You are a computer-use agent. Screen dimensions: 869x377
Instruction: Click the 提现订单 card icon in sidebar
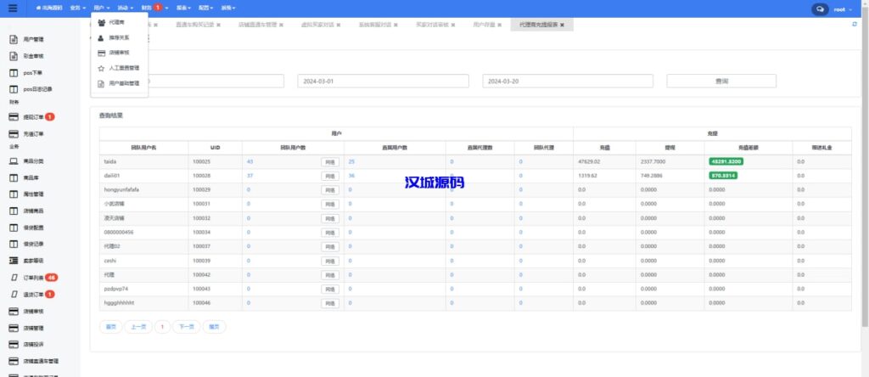[14, 117]
